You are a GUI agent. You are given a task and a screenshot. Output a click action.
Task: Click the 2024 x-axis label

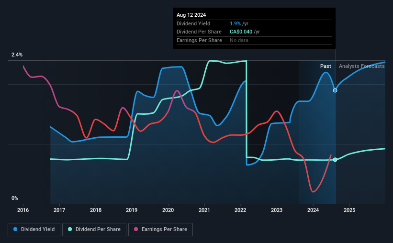tap(313, 210)
